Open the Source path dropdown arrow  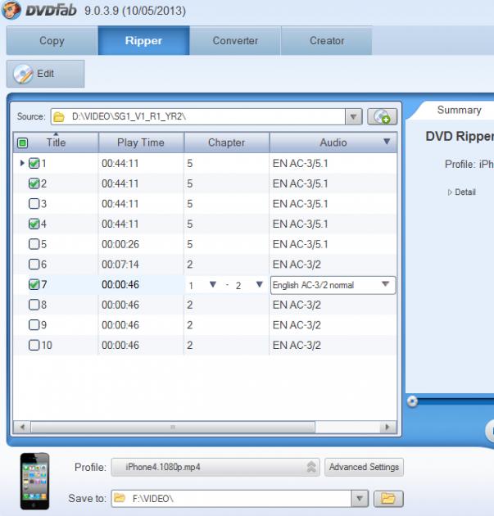pyautogui.click(x=353, y=116)
